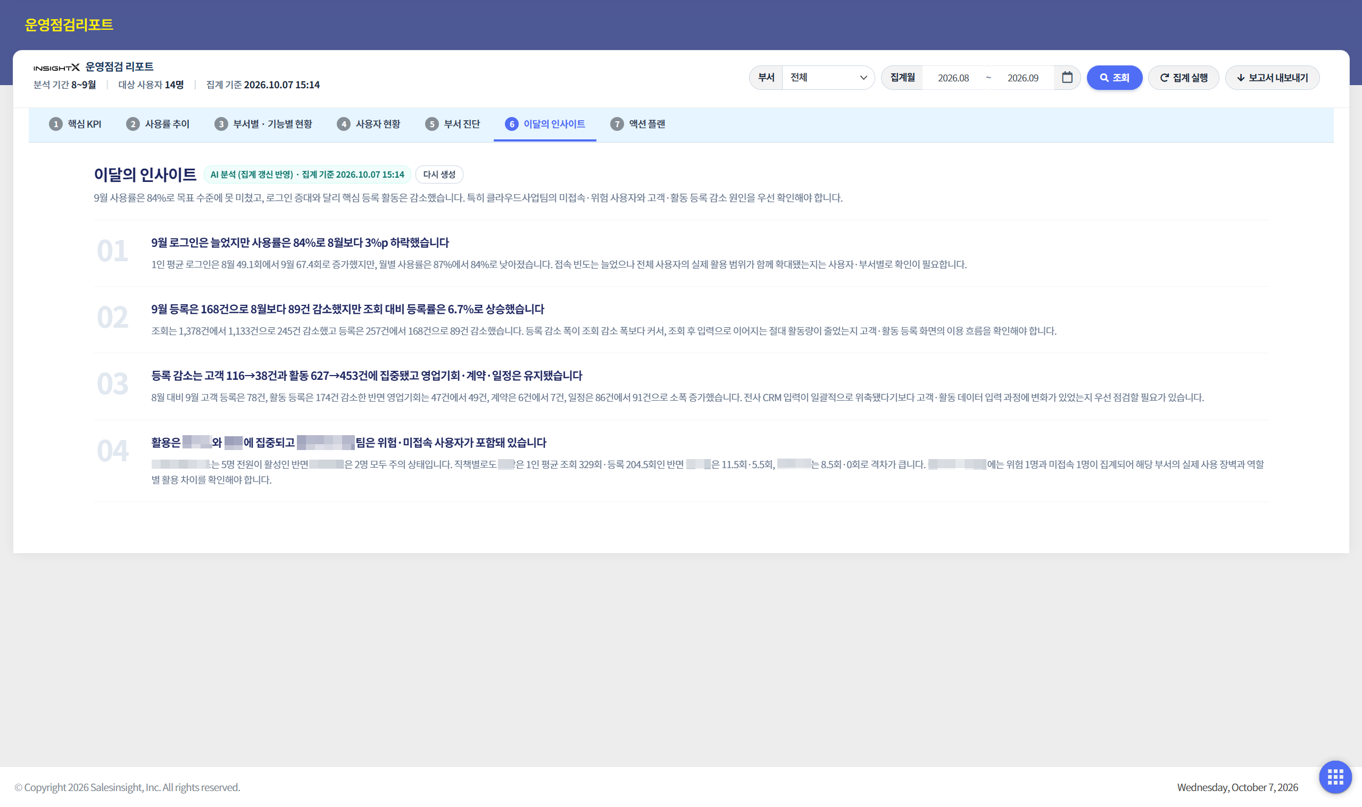Click the 집계월 label

[x=902, y=78]
